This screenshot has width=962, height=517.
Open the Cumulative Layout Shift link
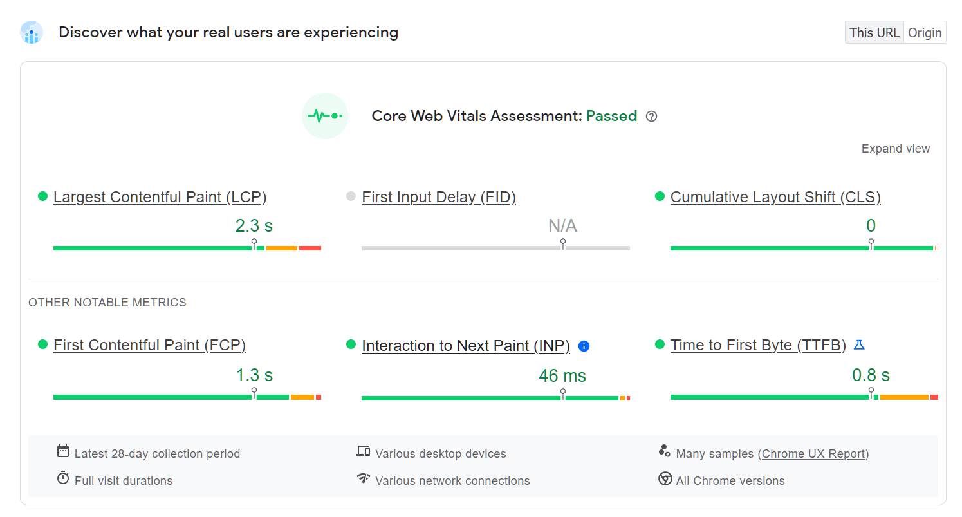pyautogui.click(x=775, y=197)
